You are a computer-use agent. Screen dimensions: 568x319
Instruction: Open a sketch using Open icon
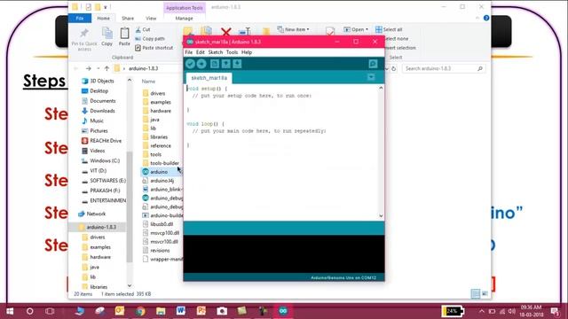226,64
